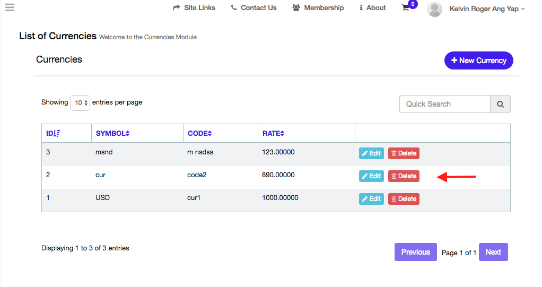
Task: Click the magnifier search button
Action: tap(500, 105)
